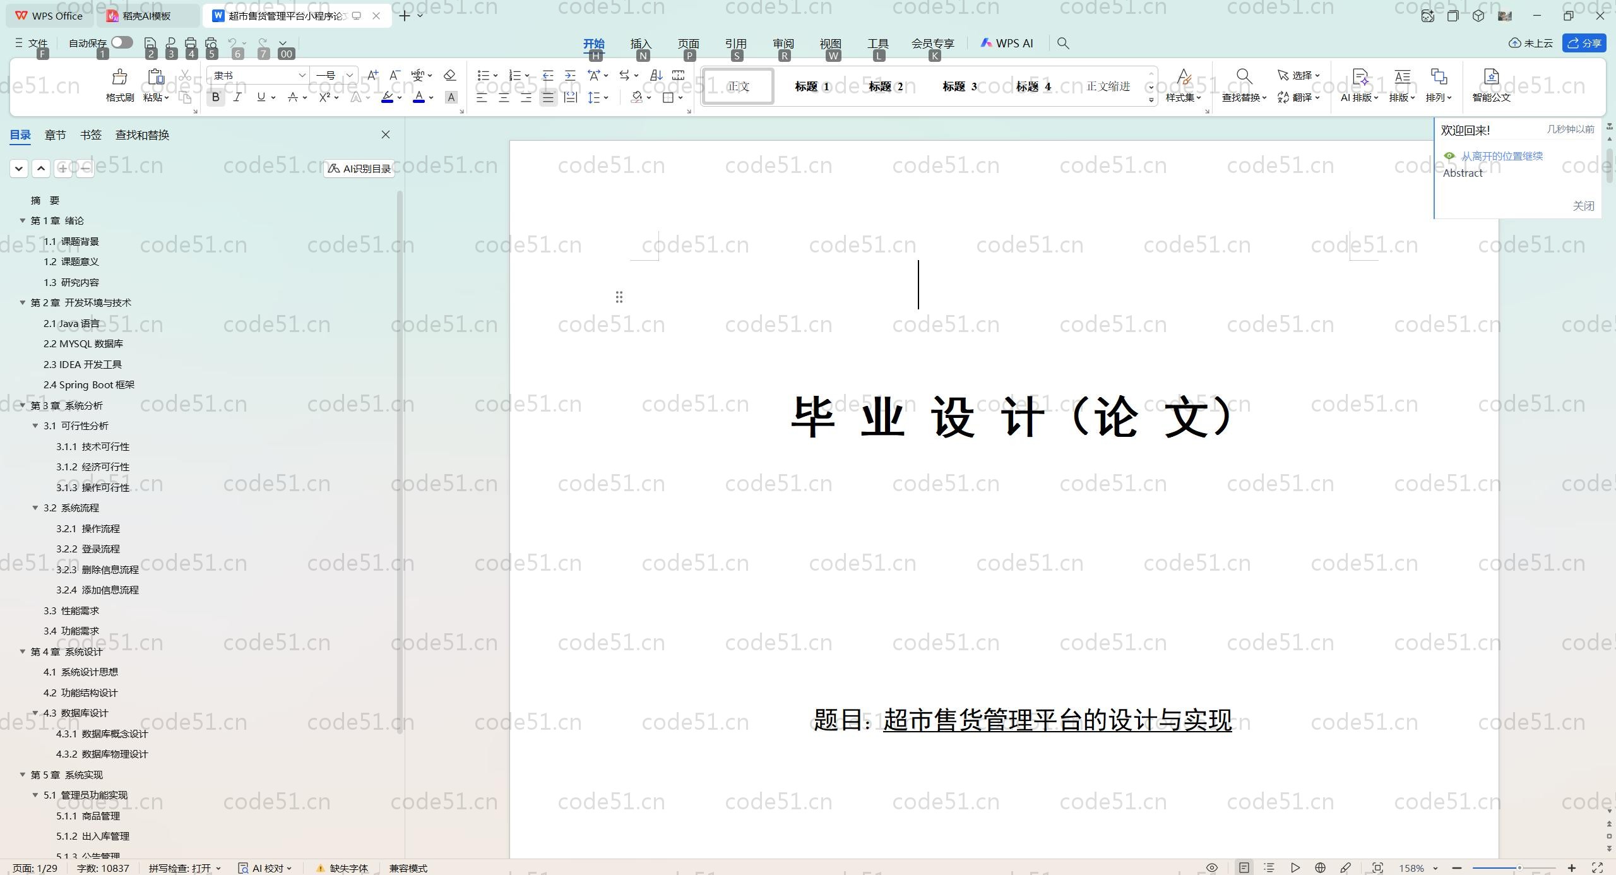Click the Format Painter (格式刷) icon
1616x875 pixels.
tap(119, 78)
